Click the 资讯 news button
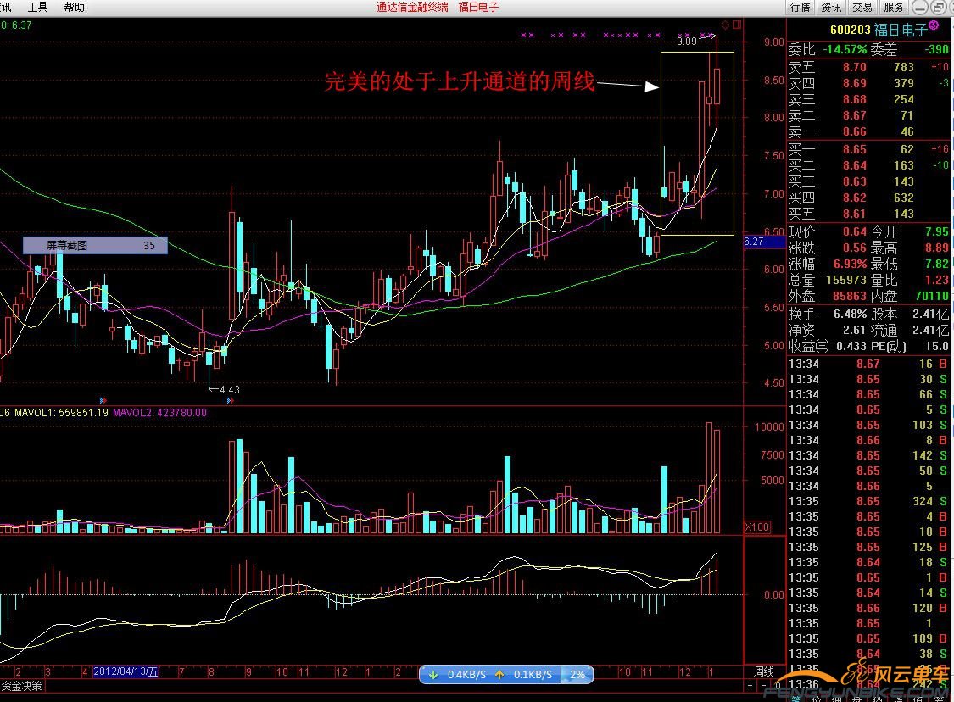The height and width of the screenshot is (702, 954). 831,7
